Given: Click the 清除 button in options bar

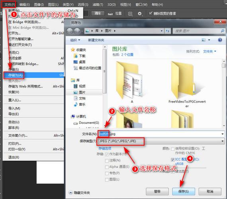Looking at the screenshot, I should pos(98,13).
